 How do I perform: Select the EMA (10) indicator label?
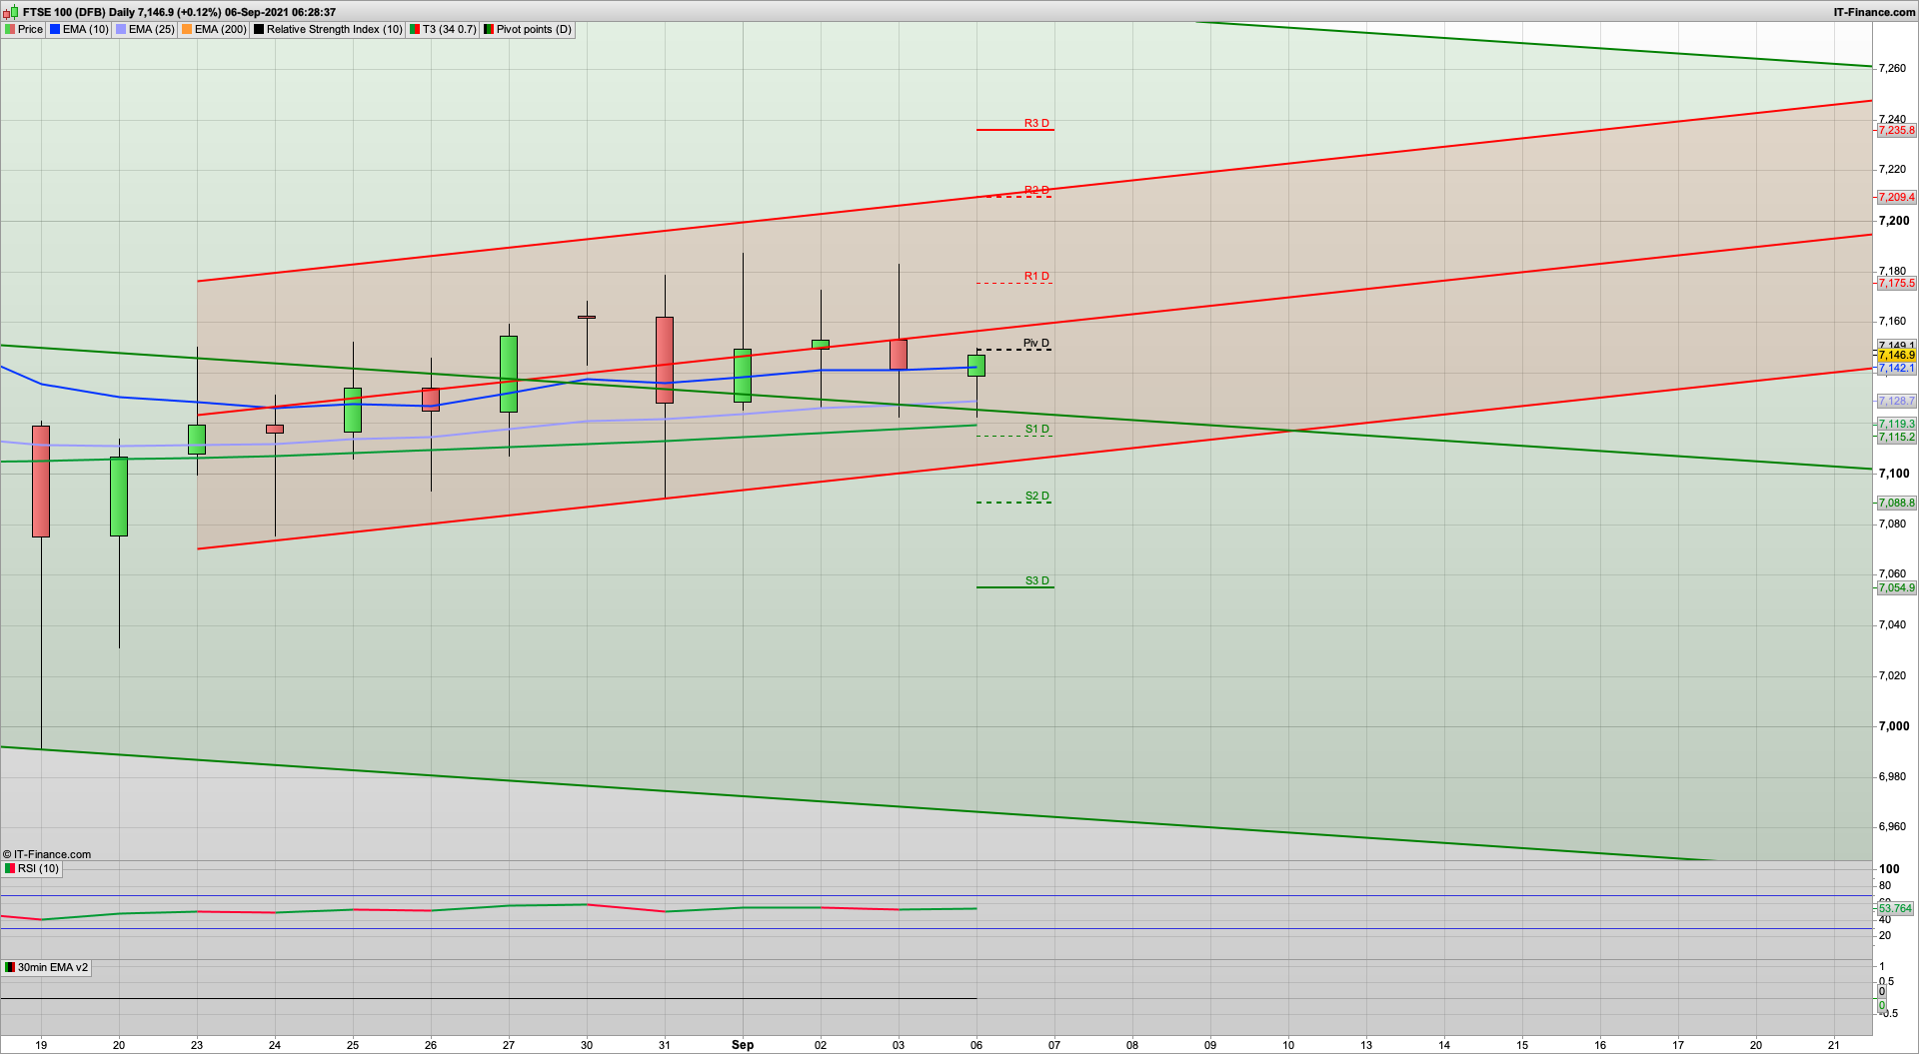[x=79, y=29]
